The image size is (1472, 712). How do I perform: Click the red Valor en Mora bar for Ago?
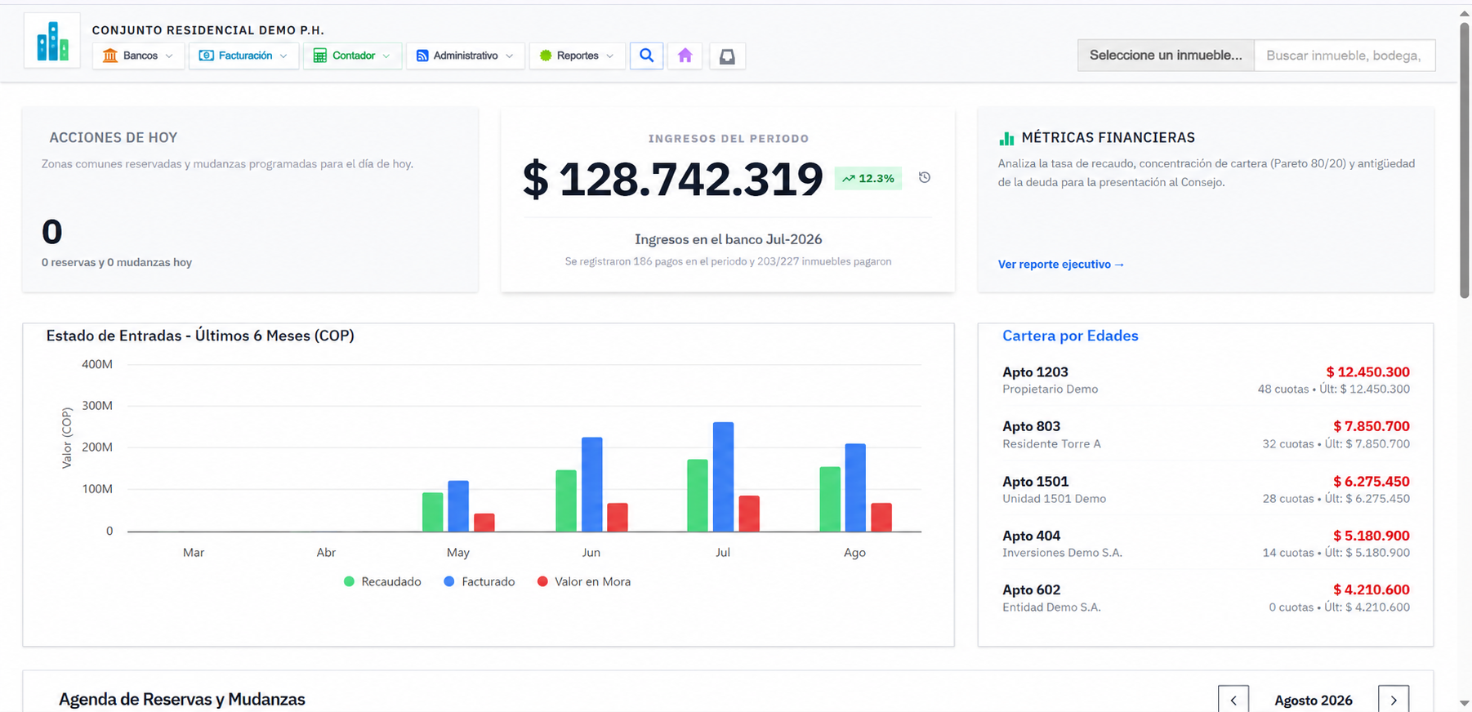(881, 518)
